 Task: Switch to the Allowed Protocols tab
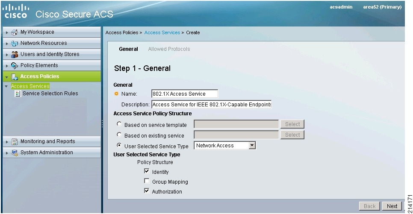coord(169,49)
